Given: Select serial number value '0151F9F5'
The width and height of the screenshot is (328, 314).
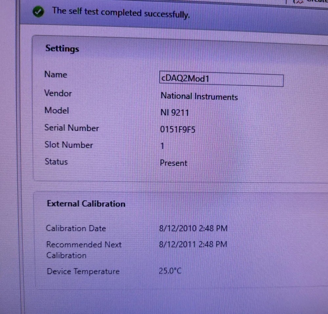Looking at the screenshot, I should click(x=177, y=129).
